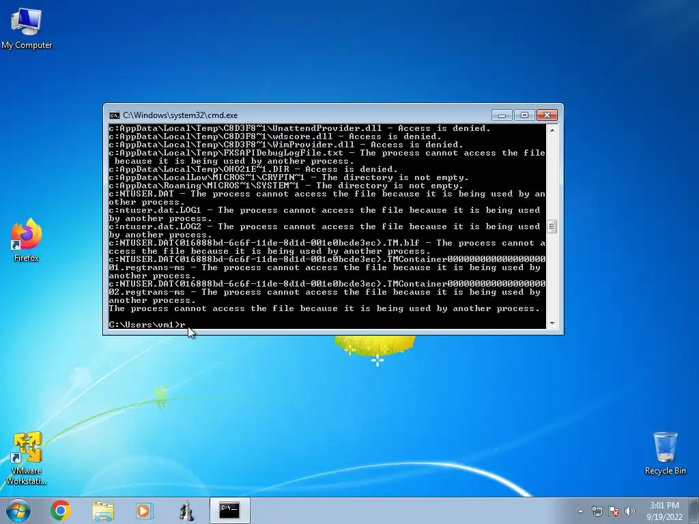699x524 pixels.
Task: Click the line with UnattendProvider.dll
Action: click(300, 128)
